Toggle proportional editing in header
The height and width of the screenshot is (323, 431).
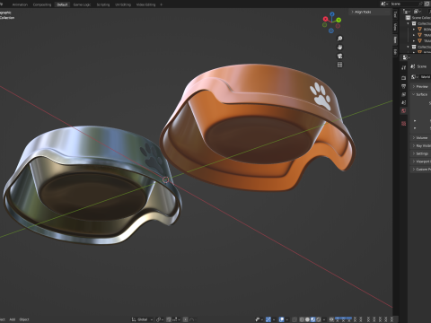pos(185,319)
